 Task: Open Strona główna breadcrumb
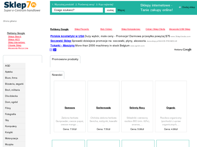10,21
